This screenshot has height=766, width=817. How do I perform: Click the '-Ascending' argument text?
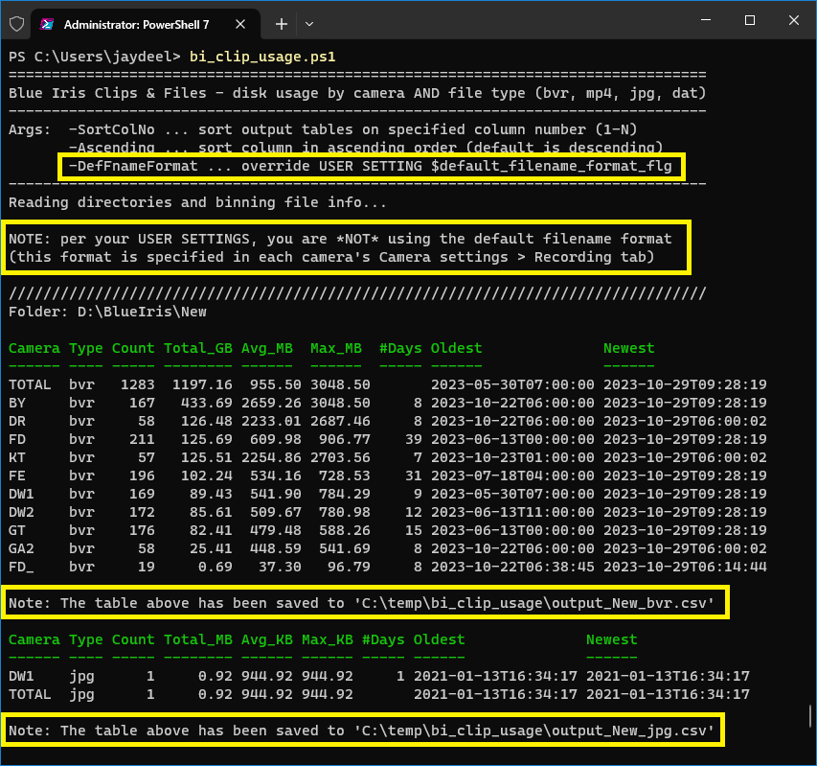click(111, 148)
